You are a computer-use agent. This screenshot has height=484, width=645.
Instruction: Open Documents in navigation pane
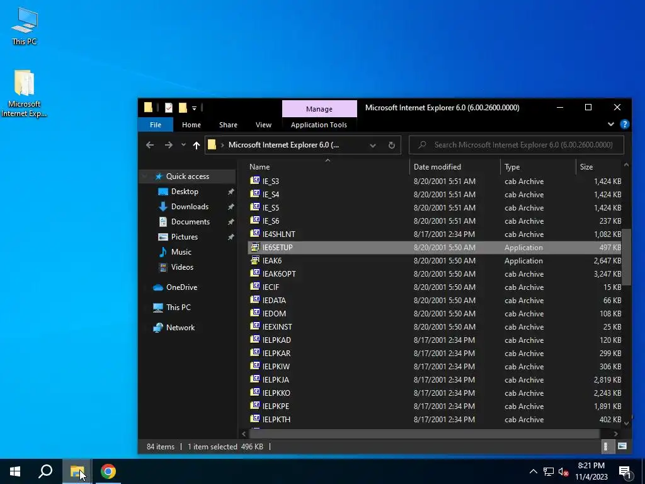tap(190, 221)
